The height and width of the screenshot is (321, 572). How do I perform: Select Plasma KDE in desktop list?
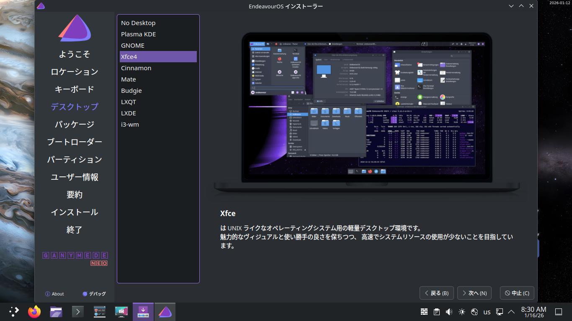point(138,34)
